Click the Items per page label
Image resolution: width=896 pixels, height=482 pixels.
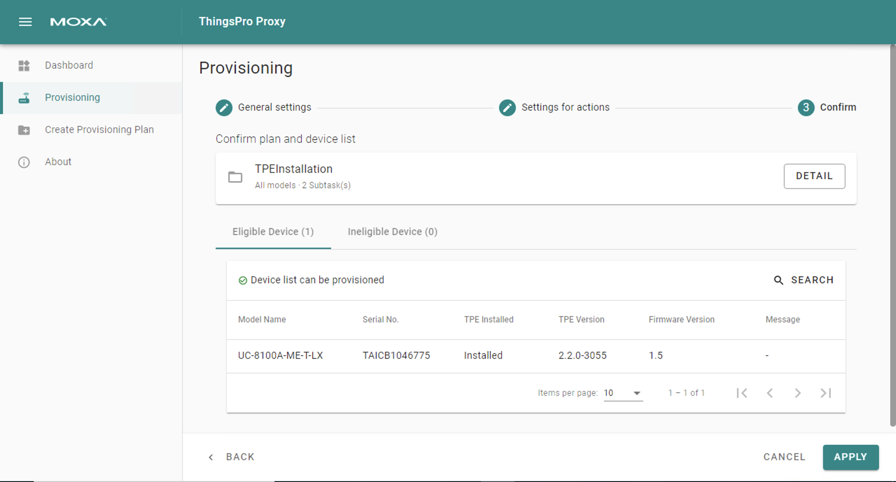click(x=568, y=393)
